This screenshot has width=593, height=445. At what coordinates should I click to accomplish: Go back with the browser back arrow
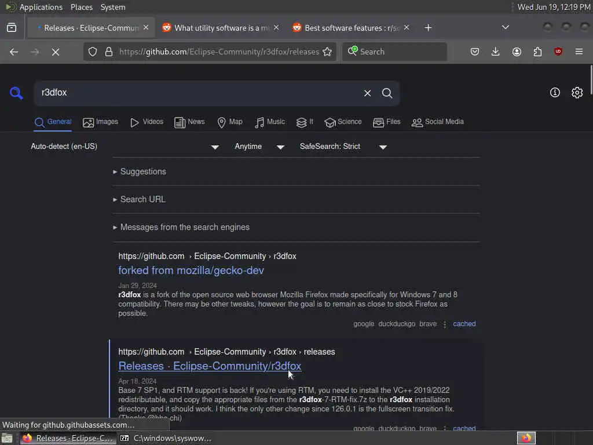(x=14, y=52)
